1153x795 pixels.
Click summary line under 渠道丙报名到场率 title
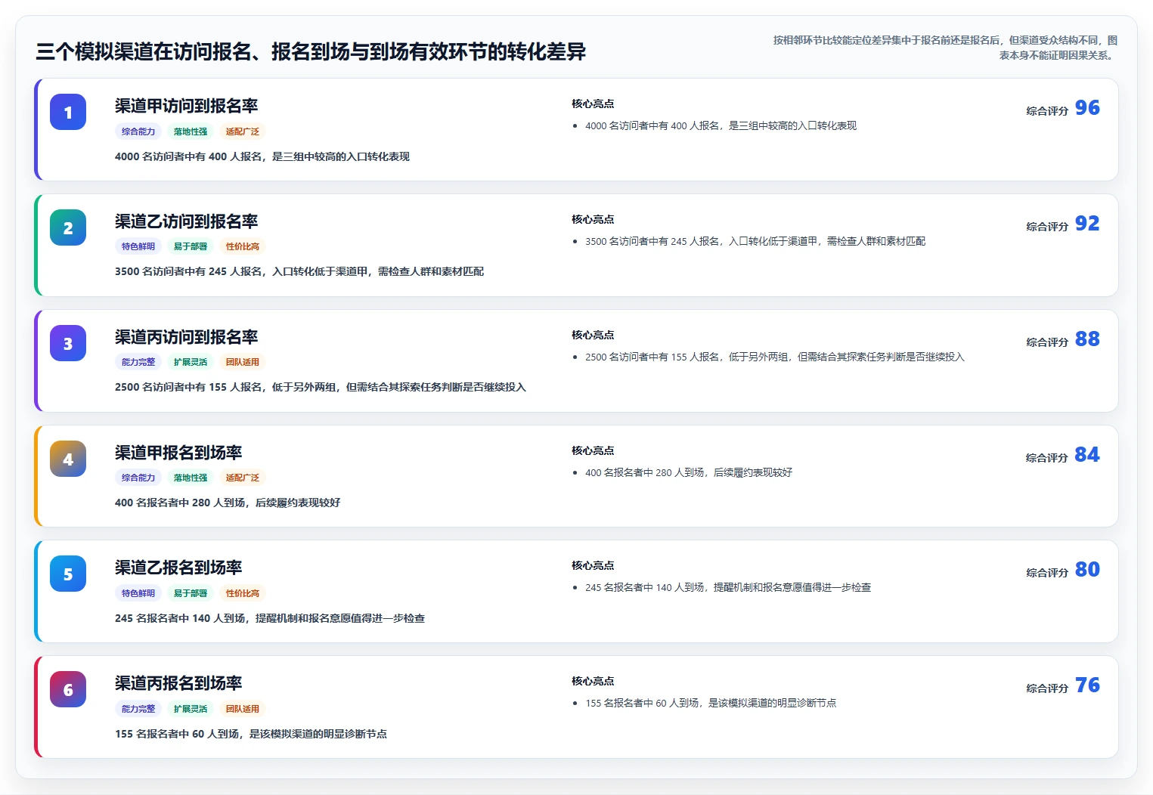tap(251, 734)
